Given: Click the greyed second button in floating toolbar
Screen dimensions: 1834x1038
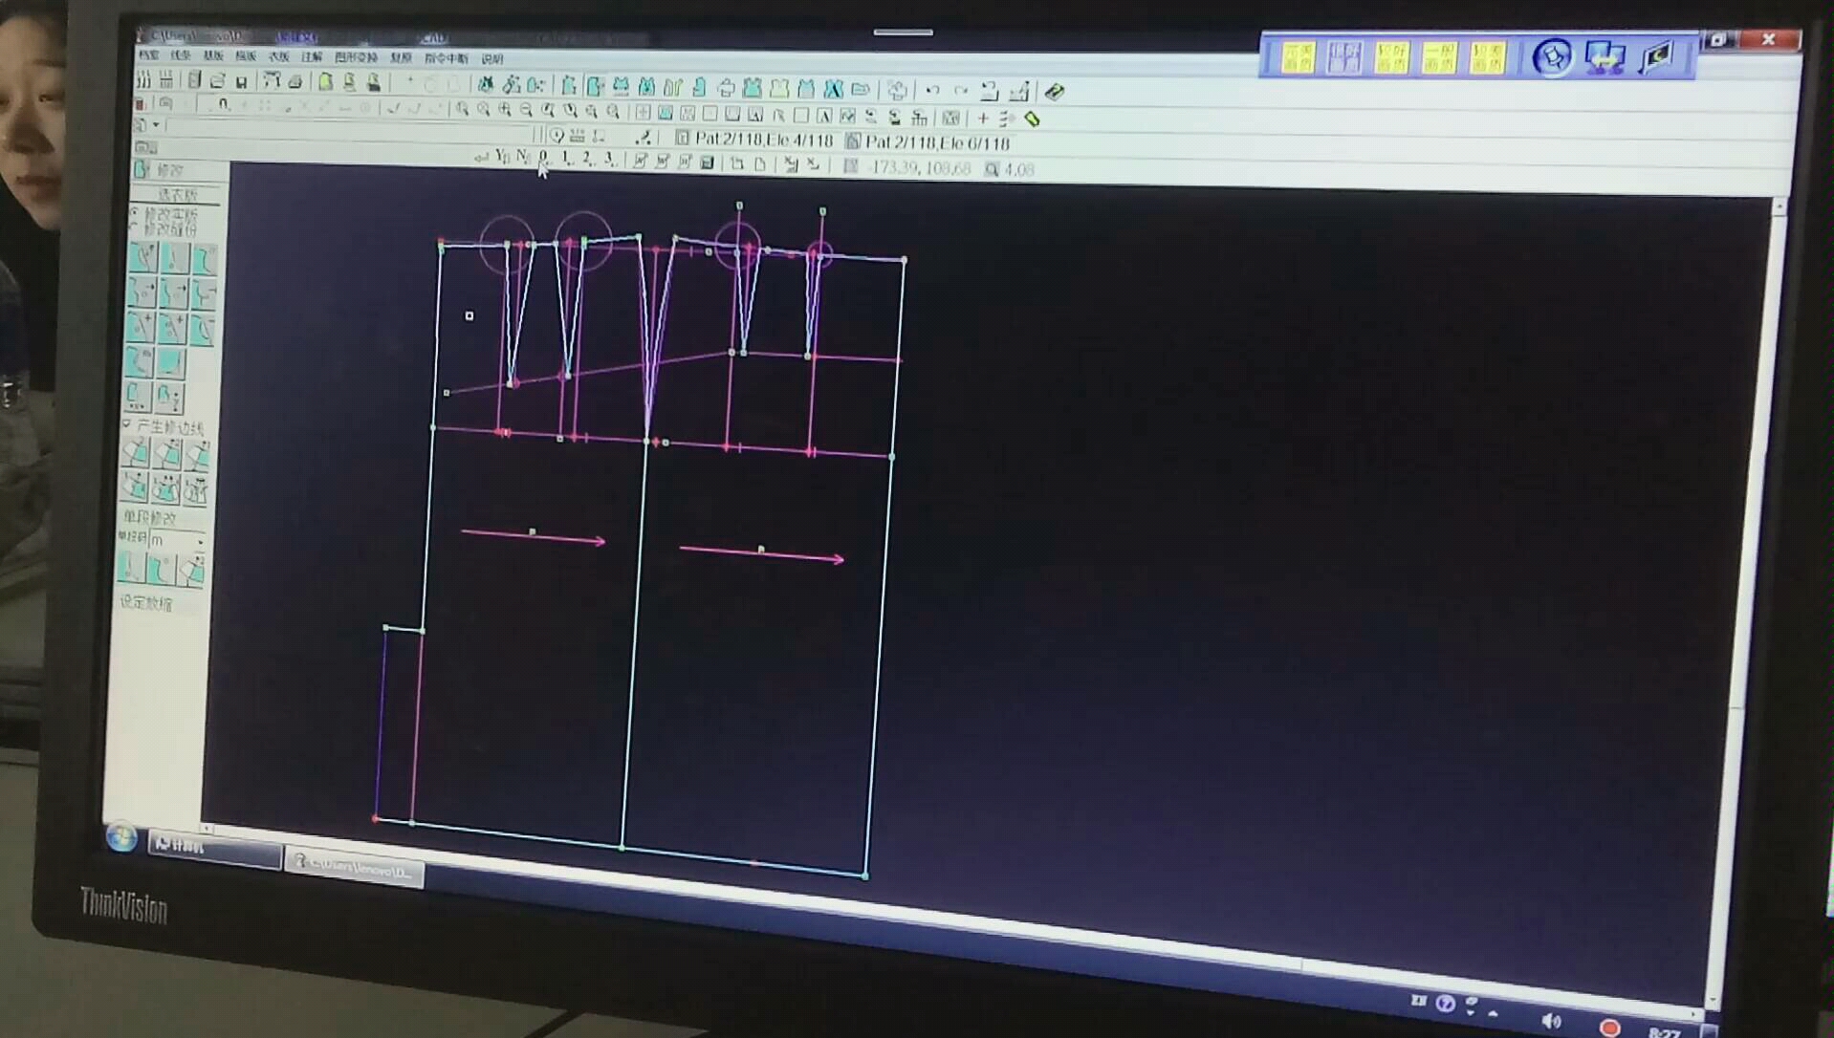Looking at the screenshot, I should 1344,57.
